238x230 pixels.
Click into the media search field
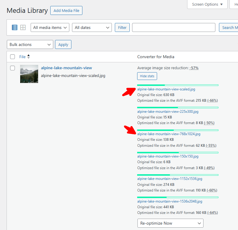[173, 27]
